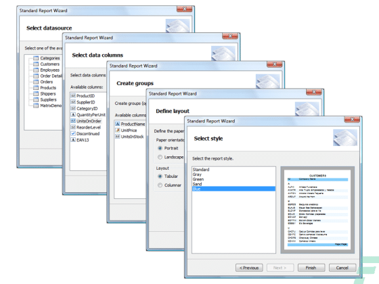Select UnitPrice in Create groups list
Image resolution: width=379 pixels, height=284 pixels.
129,130
